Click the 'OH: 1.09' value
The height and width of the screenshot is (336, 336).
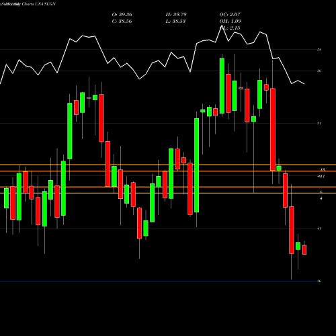click(x=230, y=22)
